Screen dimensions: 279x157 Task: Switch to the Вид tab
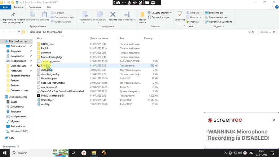(49, 7)
